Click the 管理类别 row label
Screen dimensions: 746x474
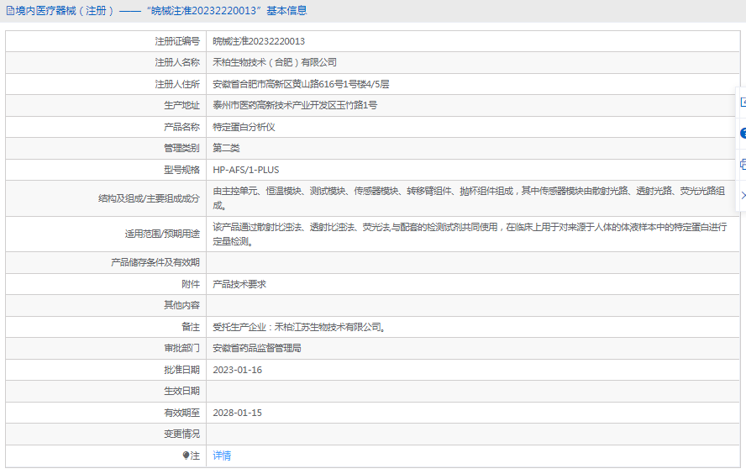181,148
